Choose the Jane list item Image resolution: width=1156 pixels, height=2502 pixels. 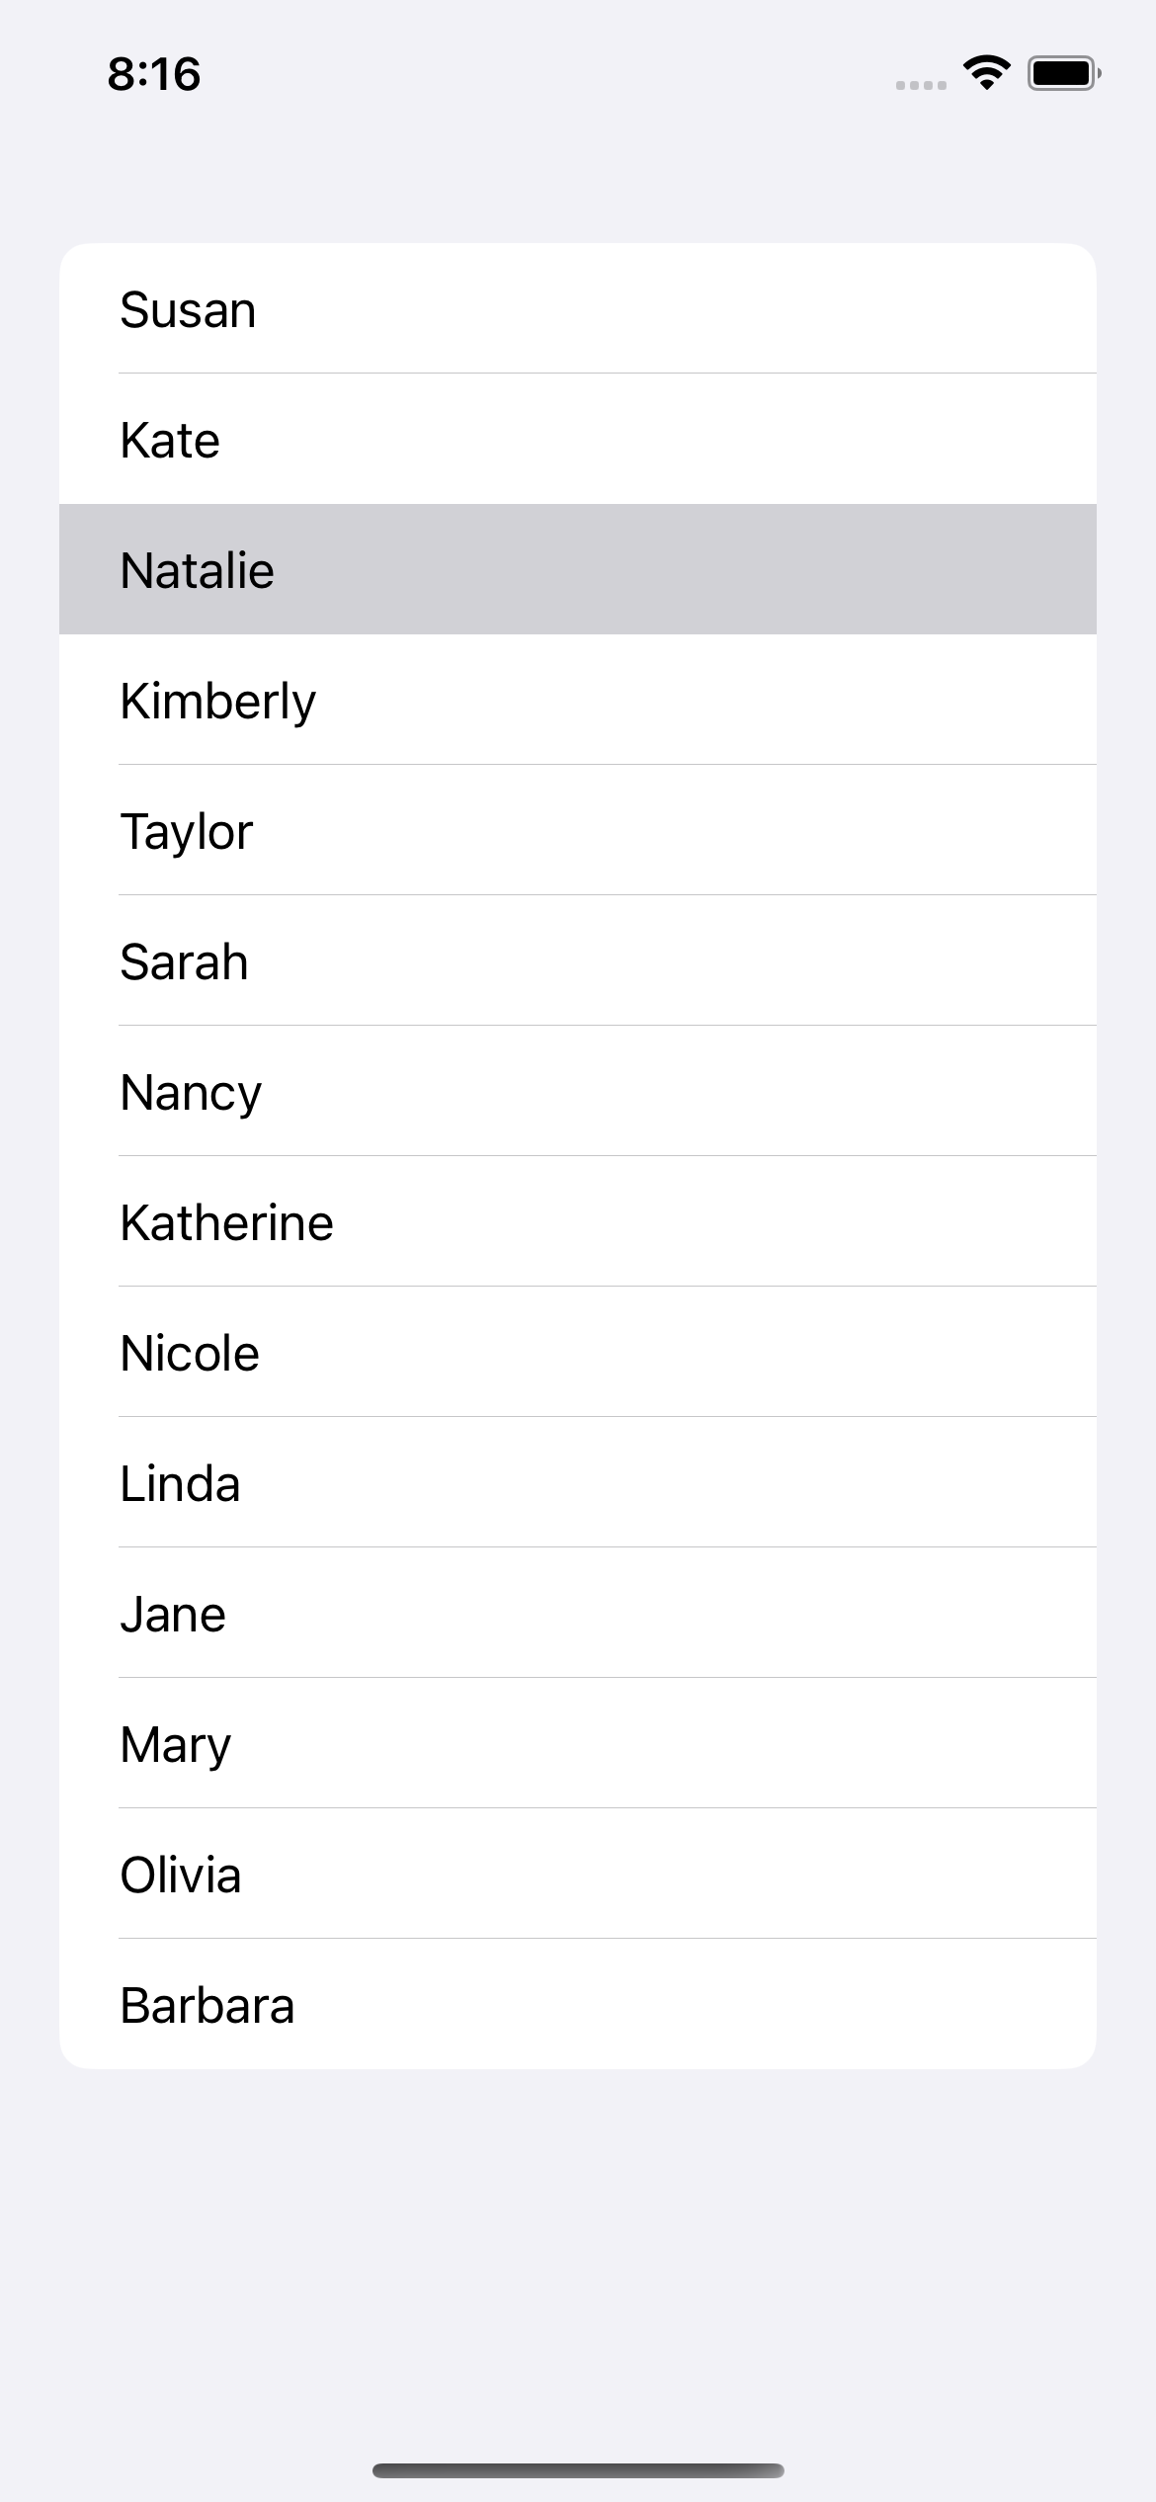(x=578, y=1614)
